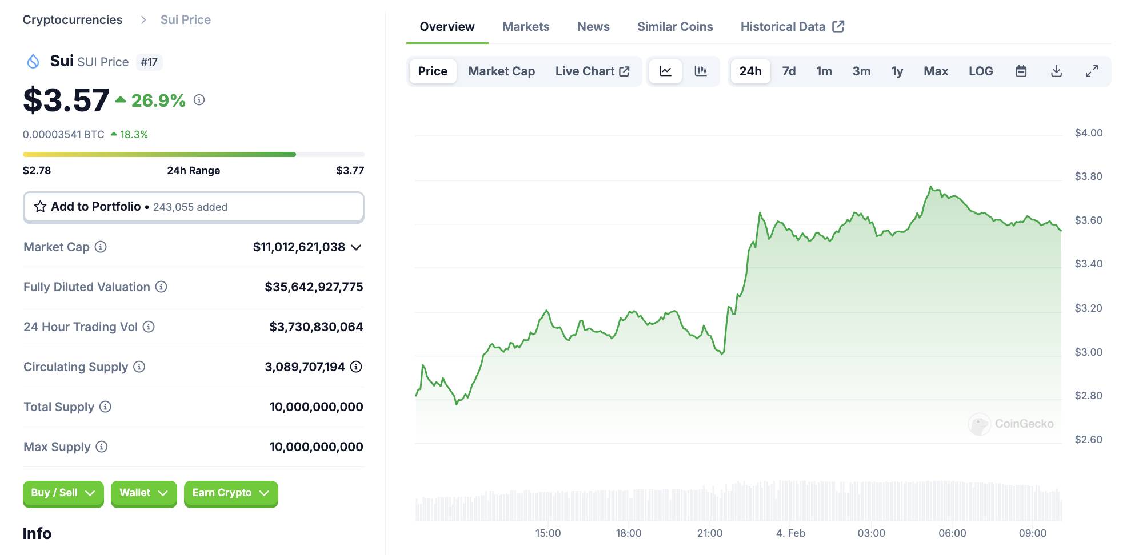The width and height of the screenshot is (1135, 555).
Task: Switch to the Similar Coins tab
Action: point(675,26)
